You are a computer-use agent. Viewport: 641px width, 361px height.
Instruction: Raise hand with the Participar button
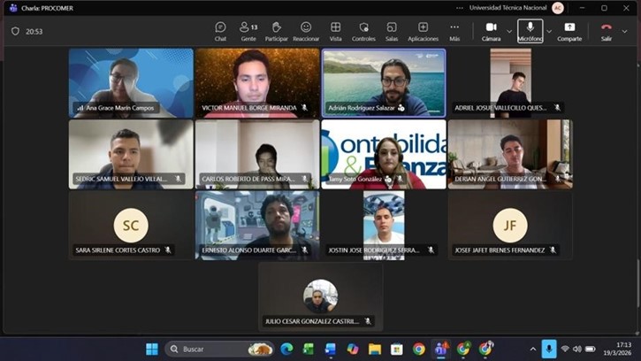click(x=276, y=31)
